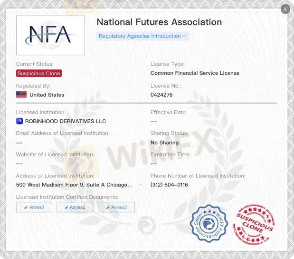
Task: Select phone number (312) 804-0116
Action: pos(169,185)
